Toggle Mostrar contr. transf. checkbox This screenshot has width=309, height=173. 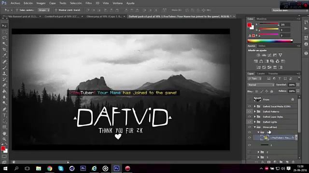[x=56, y=10]
